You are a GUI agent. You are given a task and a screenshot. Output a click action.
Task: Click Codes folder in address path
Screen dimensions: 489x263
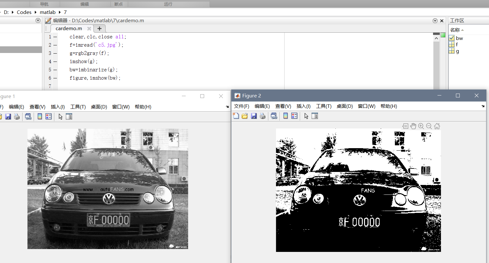[24, 12]
